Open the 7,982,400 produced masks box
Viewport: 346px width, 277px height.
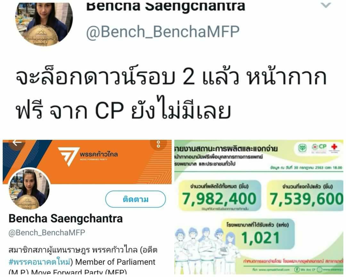point(219,196)
